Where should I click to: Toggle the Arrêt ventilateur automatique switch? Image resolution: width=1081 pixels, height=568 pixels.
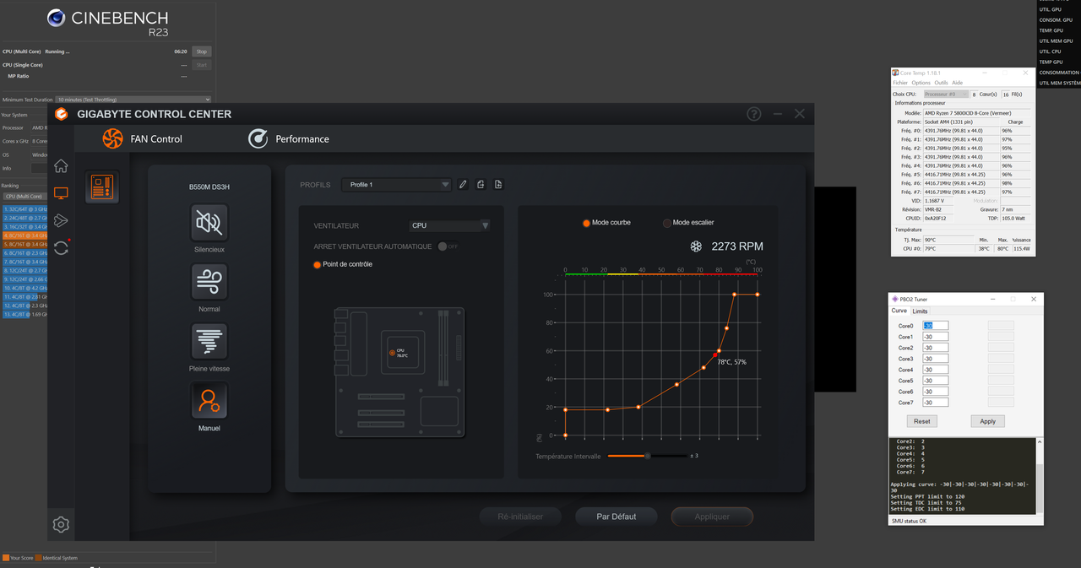click(448, 246)
